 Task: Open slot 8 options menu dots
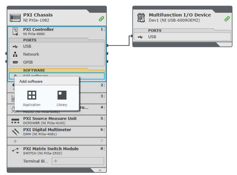104,149
